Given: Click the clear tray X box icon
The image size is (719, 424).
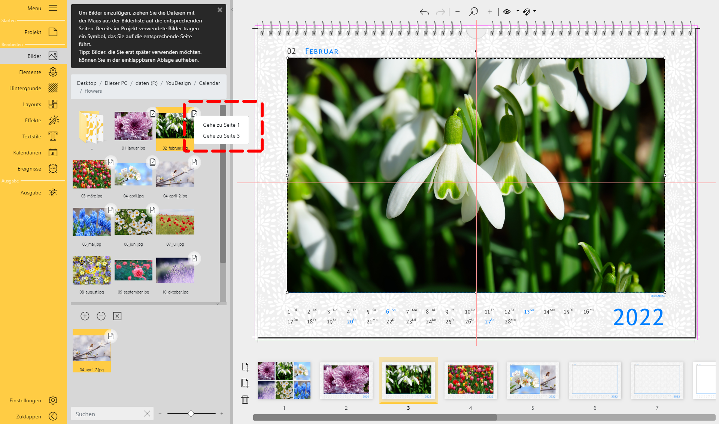Looking at the screenshot, I should click(x=117, y=316).
